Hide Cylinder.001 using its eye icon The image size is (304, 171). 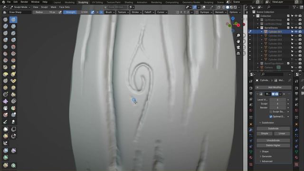coord(296,32)
